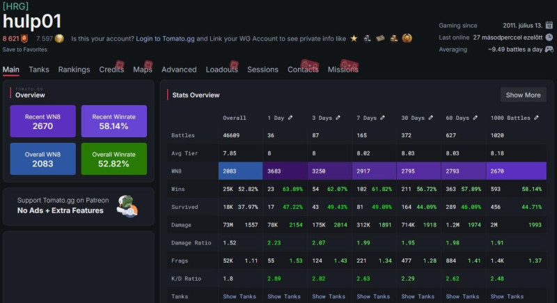Click the red shield icon next to 8 621
This screenshot has width=557, height=303.
[24, 38]
